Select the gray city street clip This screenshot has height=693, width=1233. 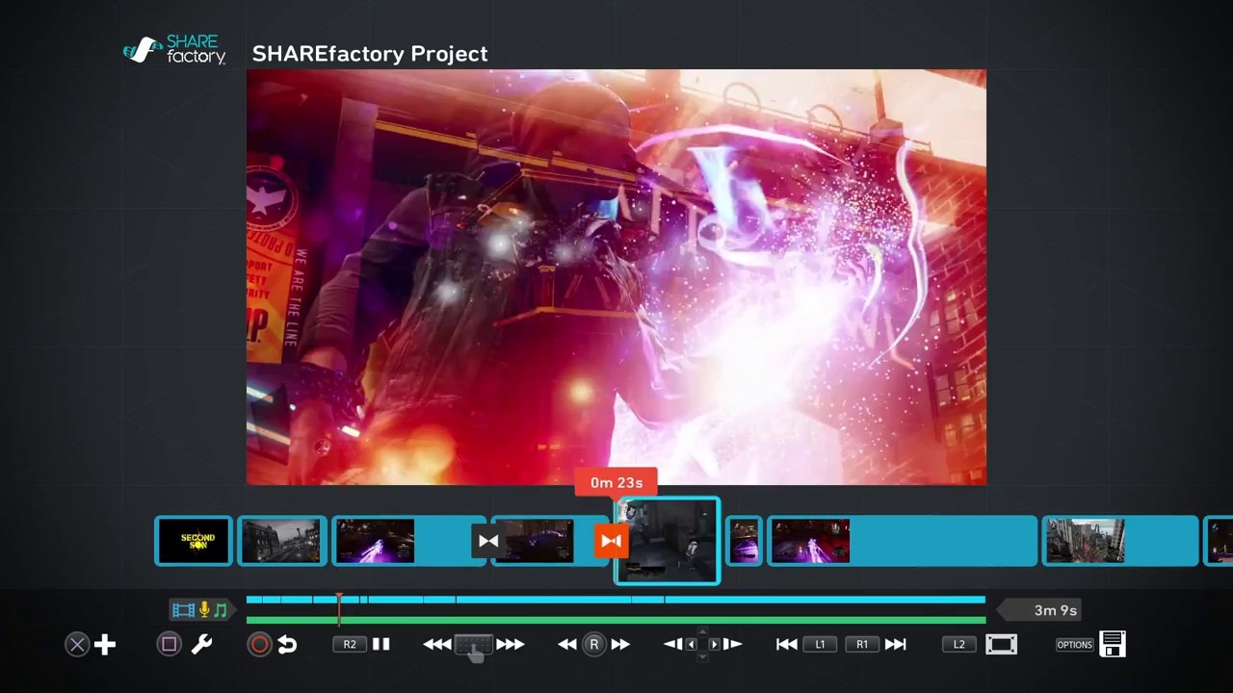click(x=282, y=541)
